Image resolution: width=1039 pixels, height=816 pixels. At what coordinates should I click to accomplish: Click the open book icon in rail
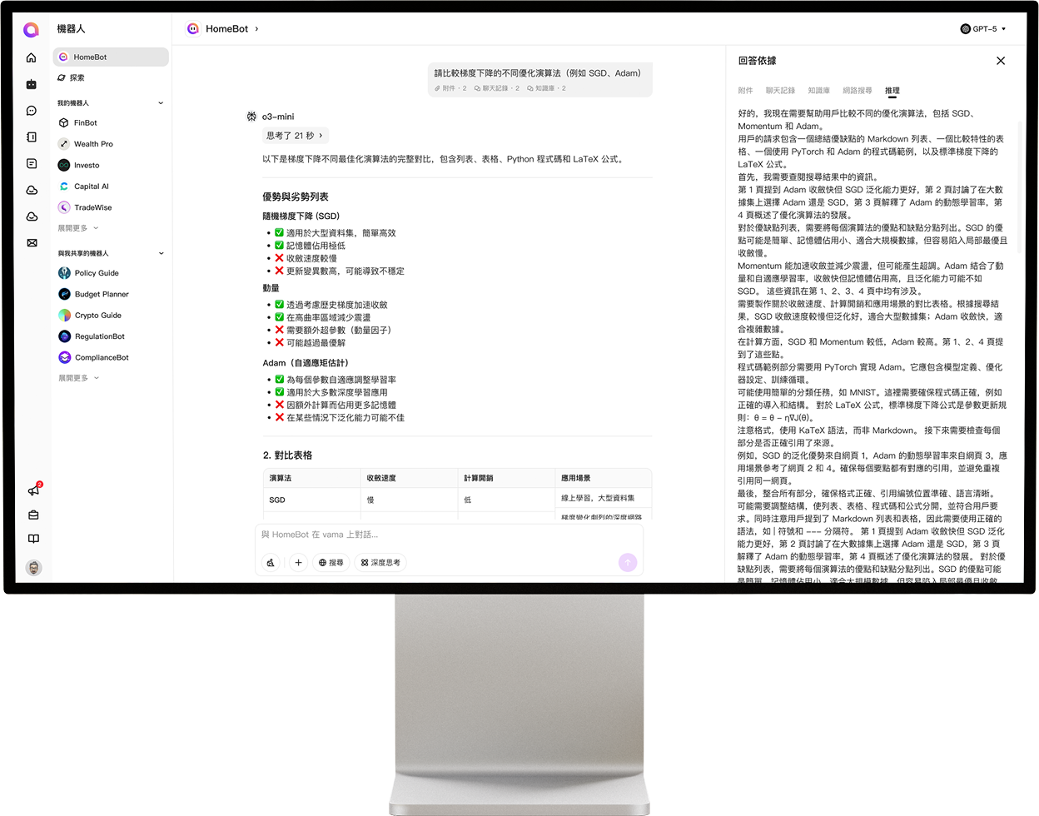[33, 539]
